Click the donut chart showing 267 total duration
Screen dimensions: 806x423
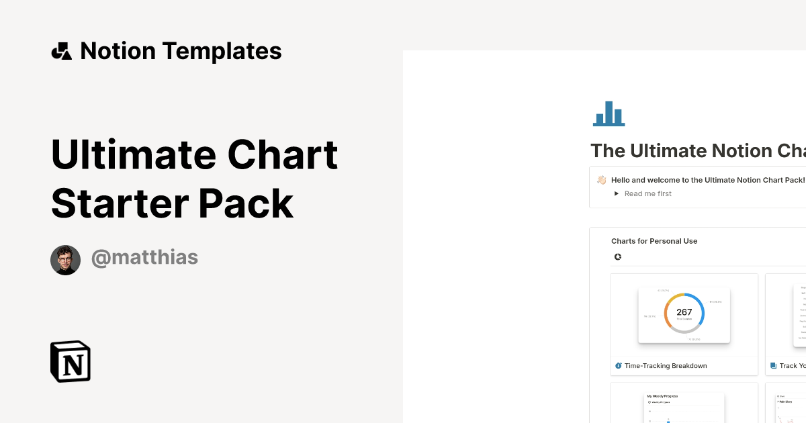[x=684, y=312]
